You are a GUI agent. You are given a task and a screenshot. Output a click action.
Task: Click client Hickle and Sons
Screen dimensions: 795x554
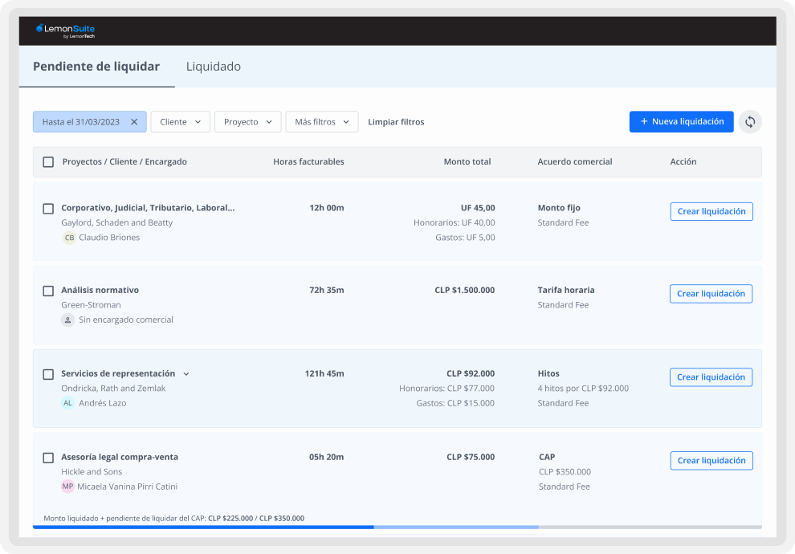(92, 471)
